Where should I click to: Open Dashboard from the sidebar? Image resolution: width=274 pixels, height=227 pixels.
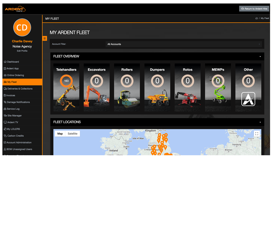coord(22,62)
